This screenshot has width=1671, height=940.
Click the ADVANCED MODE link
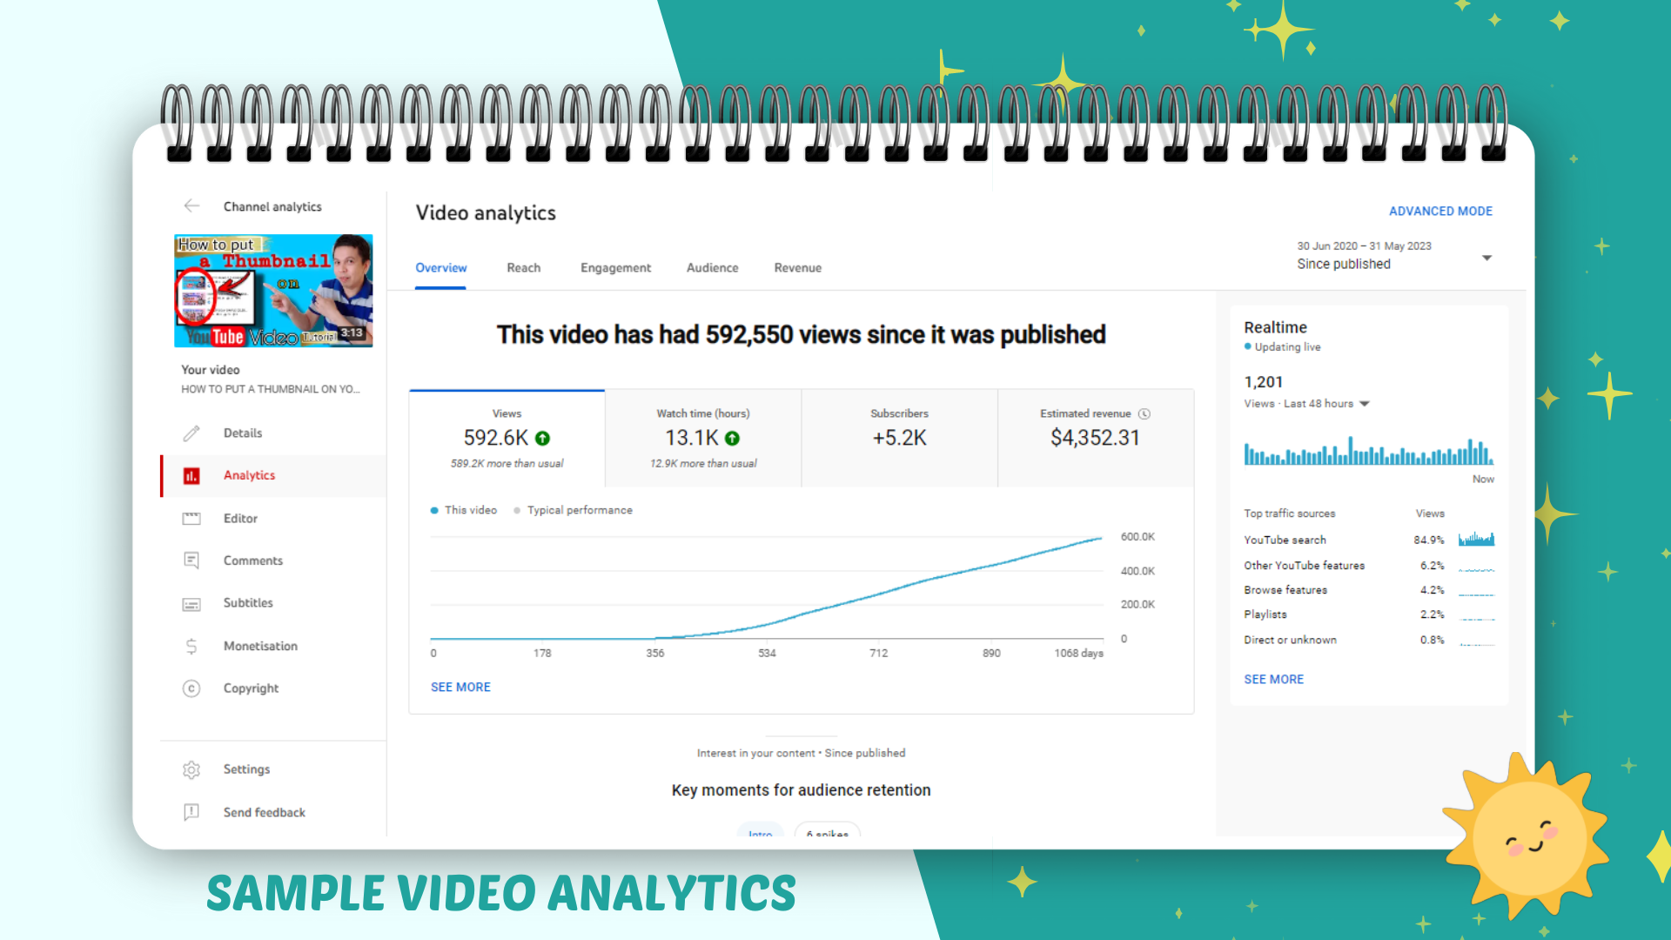[x=1440, y=211]
